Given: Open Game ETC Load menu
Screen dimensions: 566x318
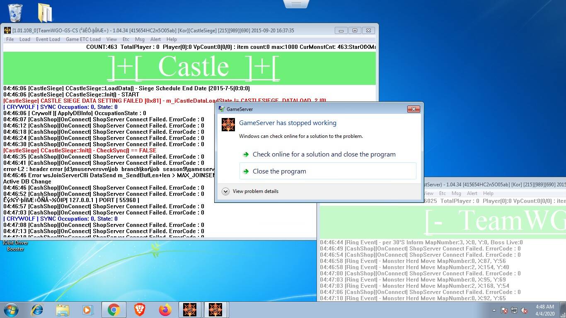Looking at the screenshot, I should point(83,39).
